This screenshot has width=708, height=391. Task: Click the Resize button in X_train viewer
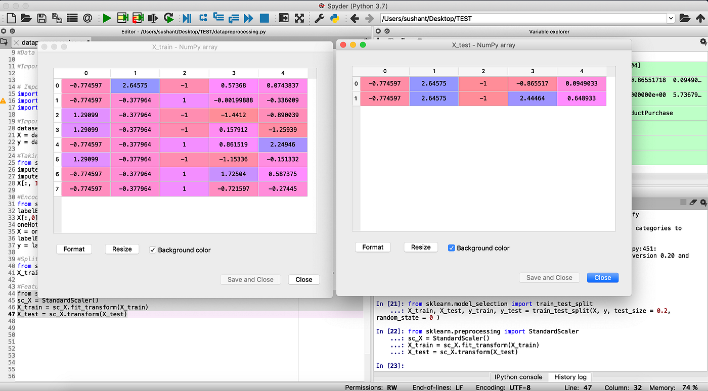tap(122, 249)
